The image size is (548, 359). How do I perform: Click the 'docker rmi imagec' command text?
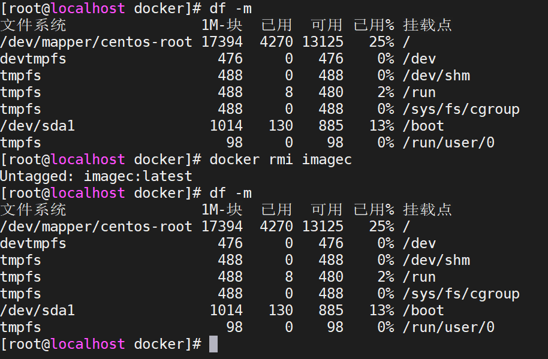coord(281,159)
